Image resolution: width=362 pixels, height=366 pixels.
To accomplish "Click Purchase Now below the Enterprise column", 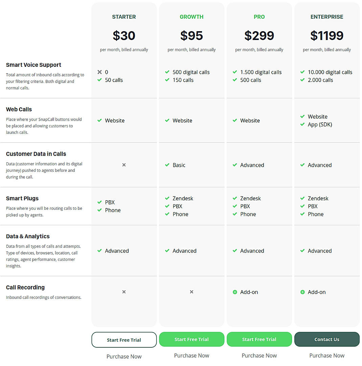I will point(327,355).
